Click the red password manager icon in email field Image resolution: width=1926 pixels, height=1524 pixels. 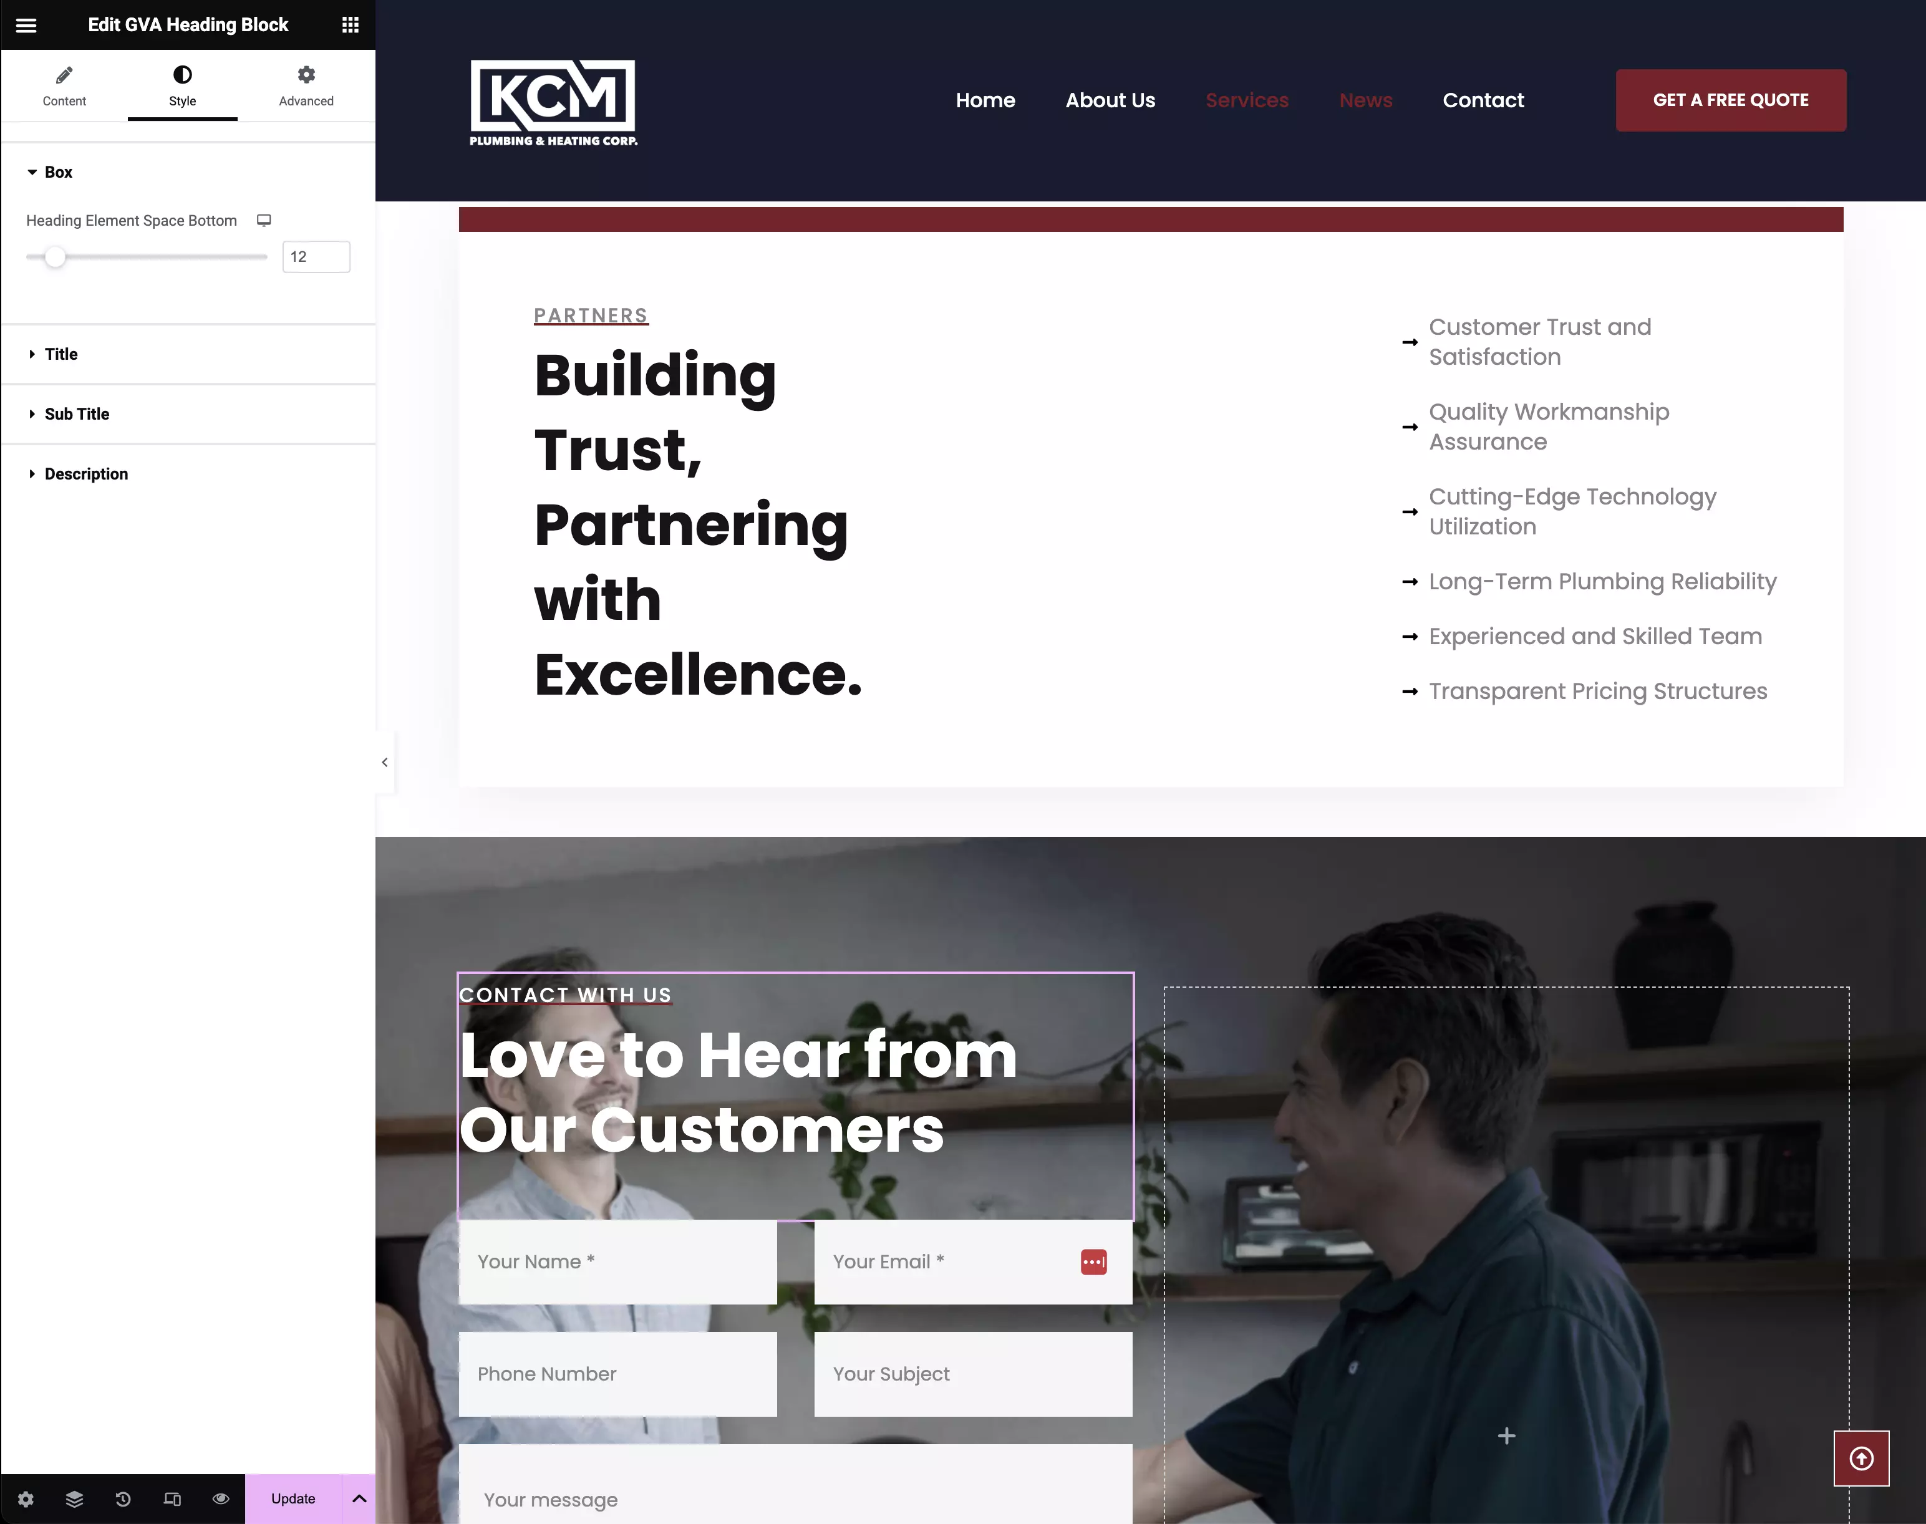pos(1093,1263)
